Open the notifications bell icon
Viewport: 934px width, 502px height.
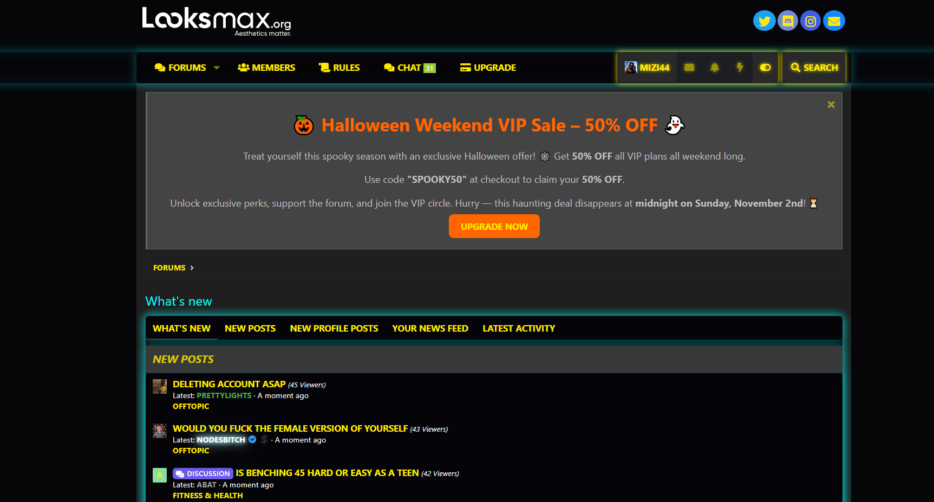[715, 68]
